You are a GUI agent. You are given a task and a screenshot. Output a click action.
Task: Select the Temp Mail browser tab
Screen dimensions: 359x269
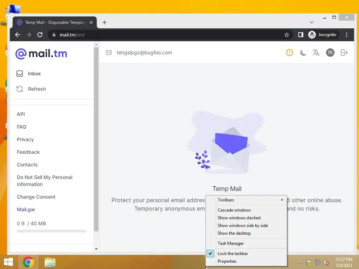pos(54,22)
